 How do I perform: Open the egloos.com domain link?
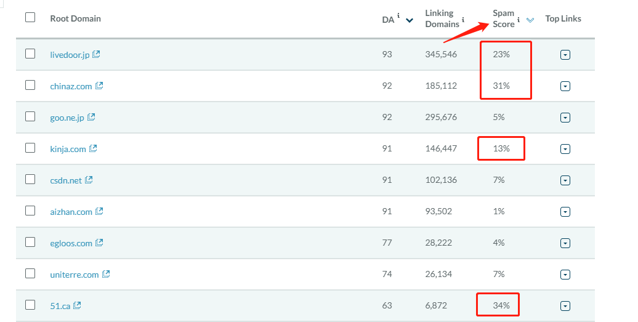click(71, 243)
